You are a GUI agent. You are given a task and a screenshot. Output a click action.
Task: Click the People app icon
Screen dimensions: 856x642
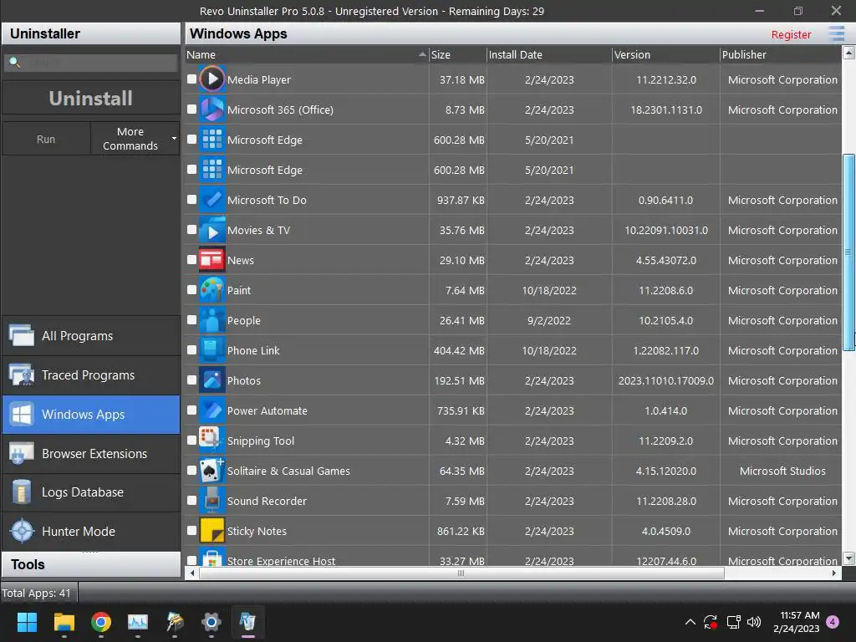coord(211,320)
